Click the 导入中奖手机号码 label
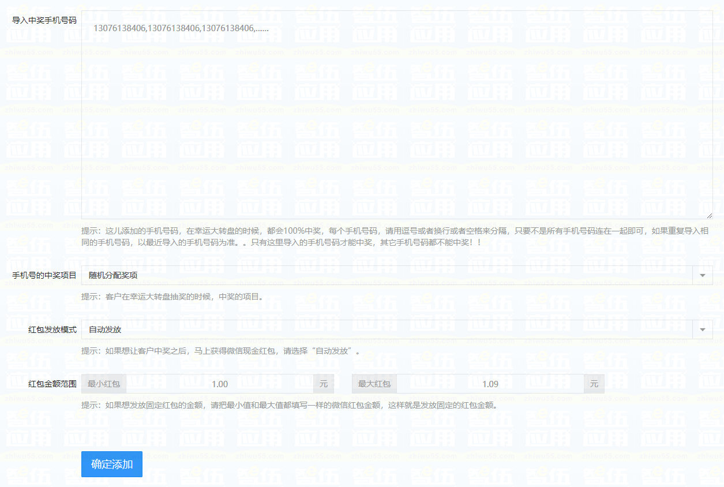Screen dimensions: 724x487 click(x=44, y=20)
